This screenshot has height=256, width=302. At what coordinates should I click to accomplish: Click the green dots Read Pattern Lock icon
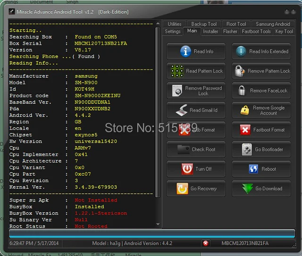pyautogui.click(x=177, y=71)
